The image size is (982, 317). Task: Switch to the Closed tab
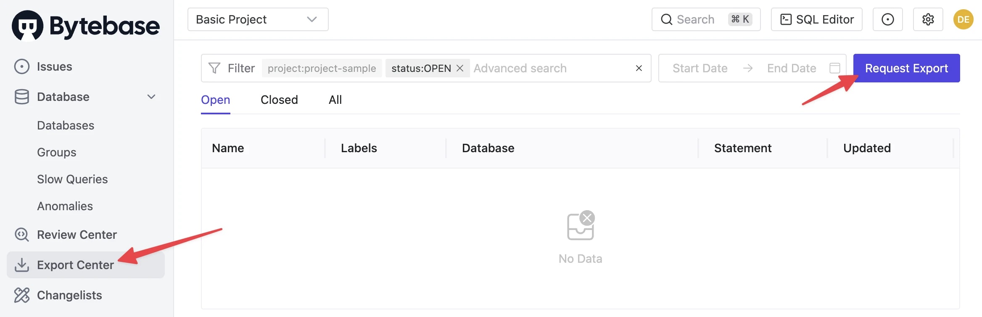pos(279,100)
